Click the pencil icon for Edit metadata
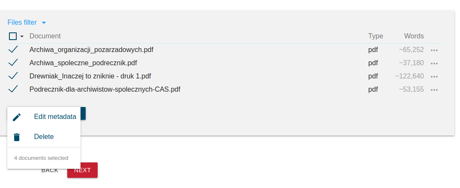The width and height of the screenshot is (460, 188). [17, 117]
